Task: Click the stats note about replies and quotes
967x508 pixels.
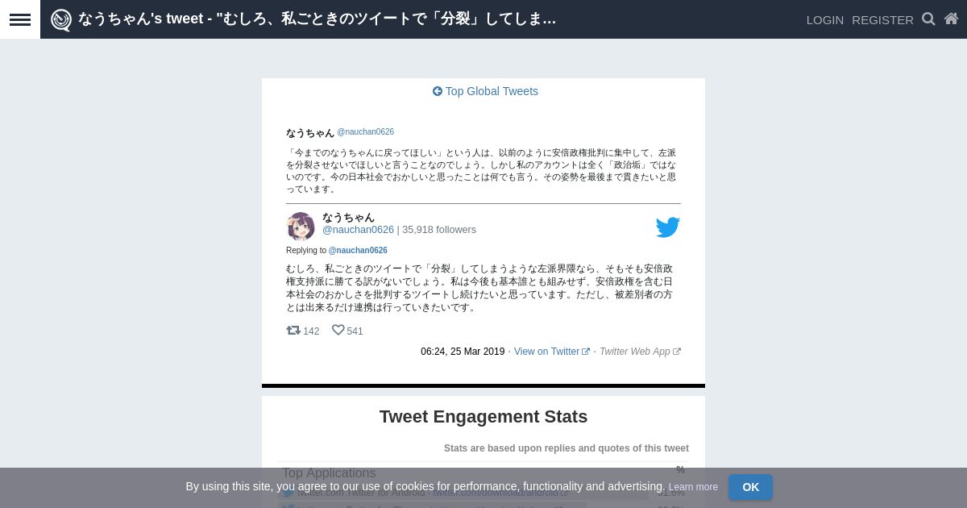Action: pyautogui.click(x=567, y=448)
